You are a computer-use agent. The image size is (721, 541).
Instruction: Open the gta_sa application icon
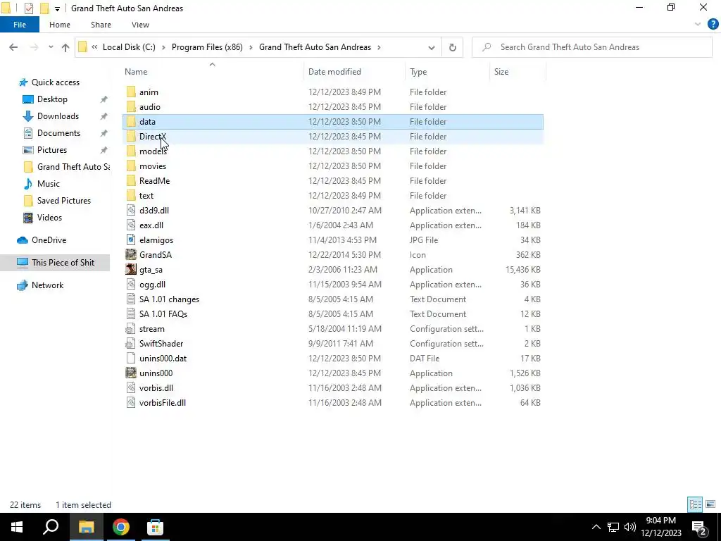pyautogui.click(x=131, y=270)
